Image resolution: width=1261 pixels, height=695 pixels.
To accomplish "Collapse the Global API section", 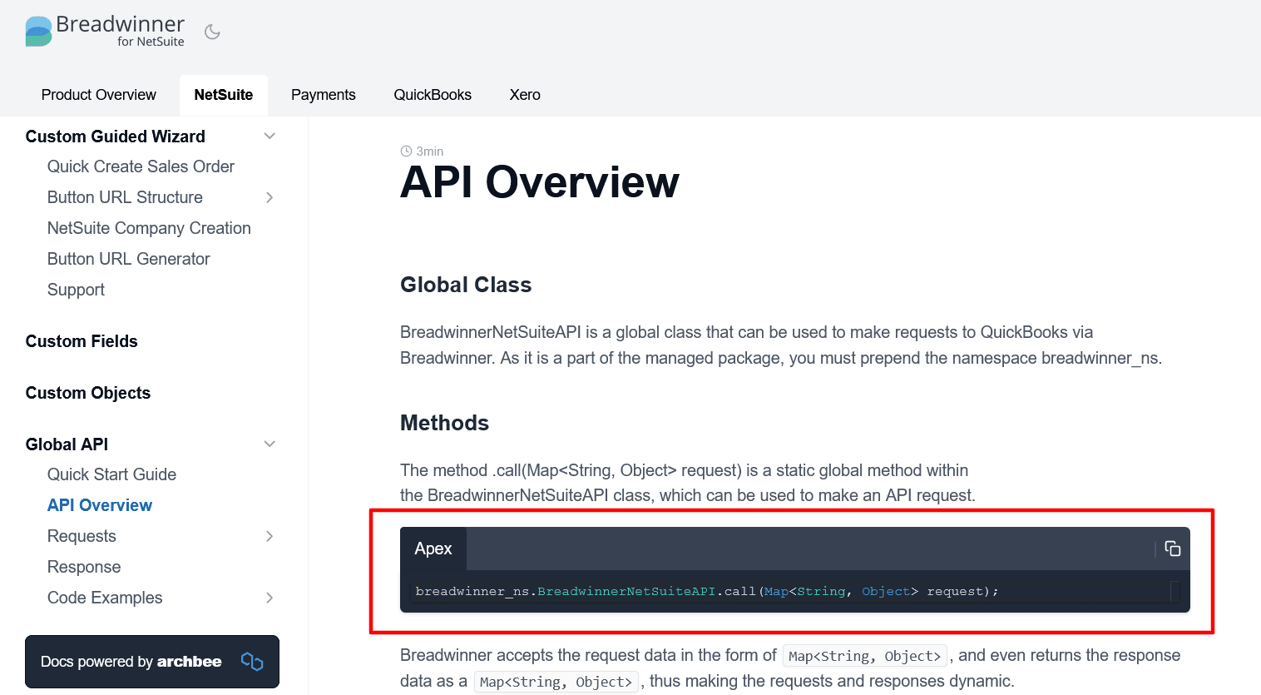I will pyautogui.click(x=269, y=444).
